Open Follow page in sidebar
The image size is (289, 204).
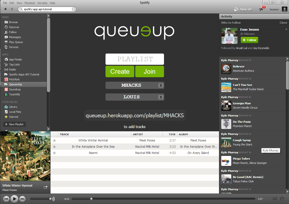(13, 32)
